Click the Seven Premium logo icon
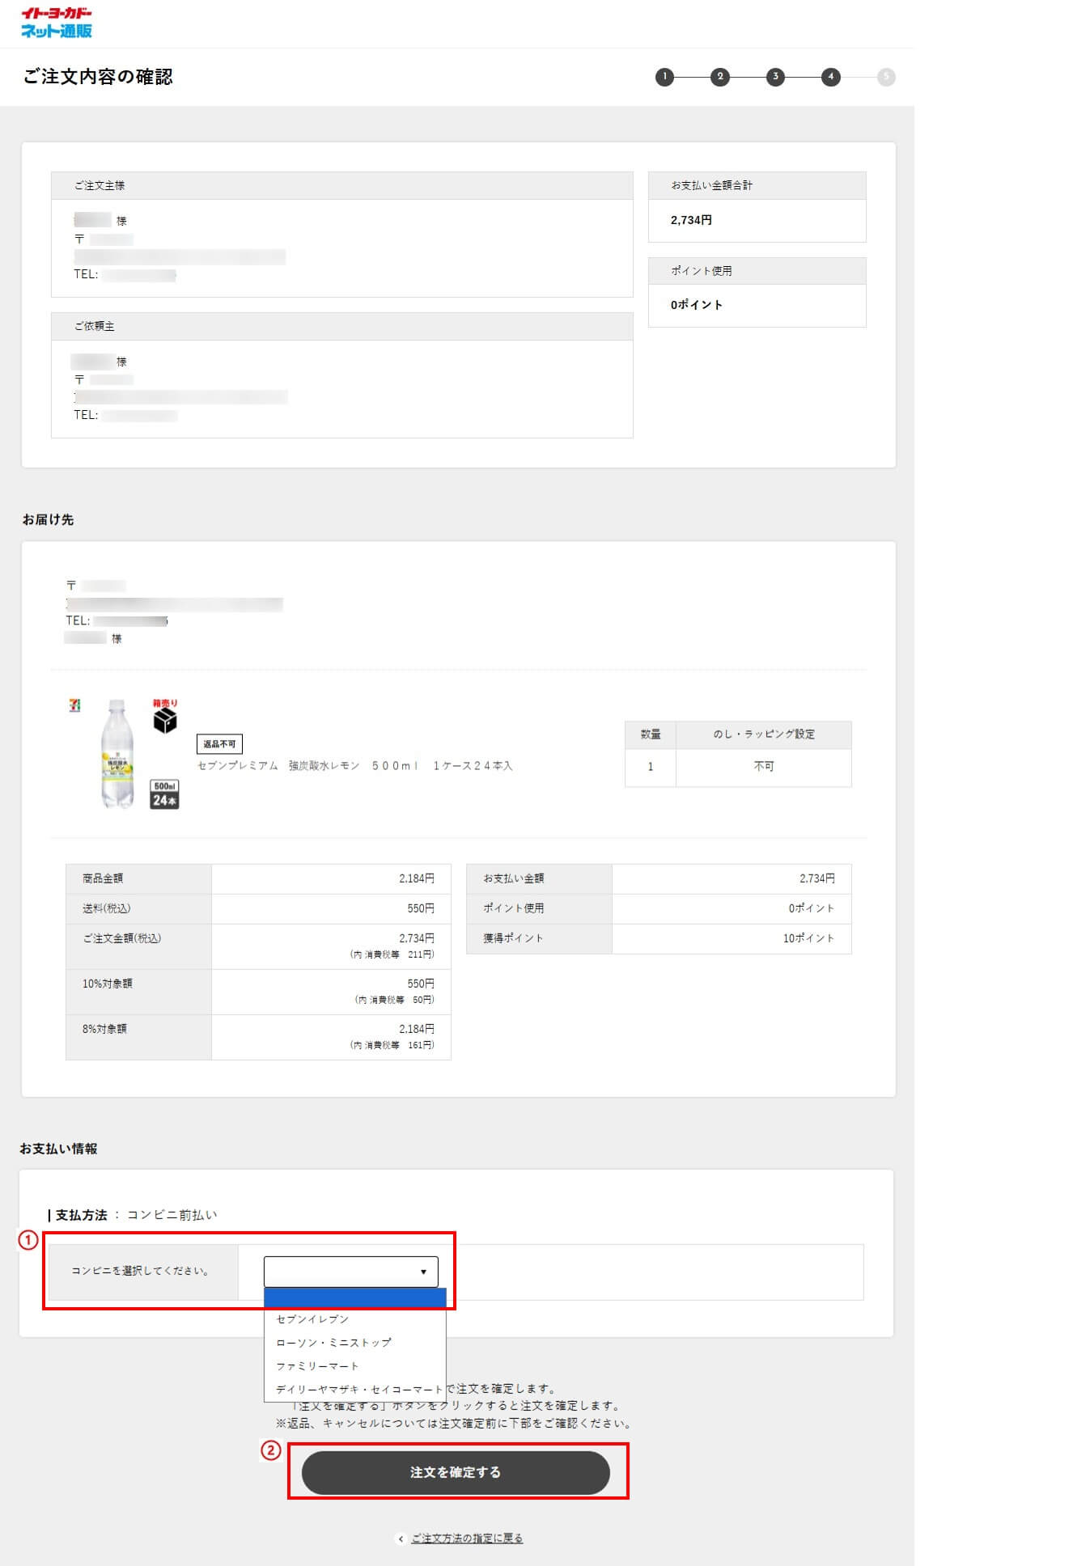This screenshot has height=1566, width=1090. tap(74, 705)
